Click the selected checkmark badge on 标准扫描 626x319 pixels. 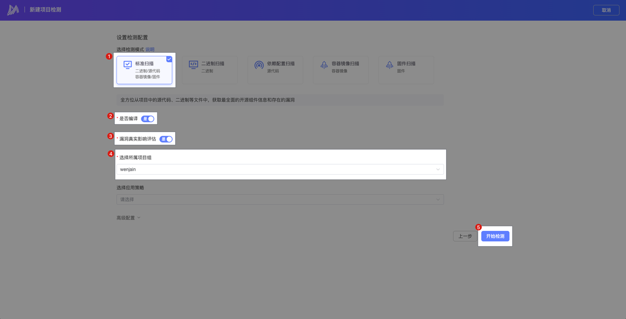169,59
